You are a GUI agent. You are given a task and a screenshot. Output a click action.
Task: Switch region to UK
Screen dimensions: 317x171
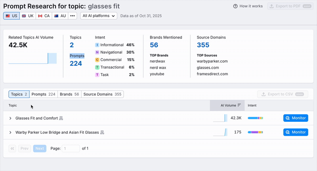point(27,16)
